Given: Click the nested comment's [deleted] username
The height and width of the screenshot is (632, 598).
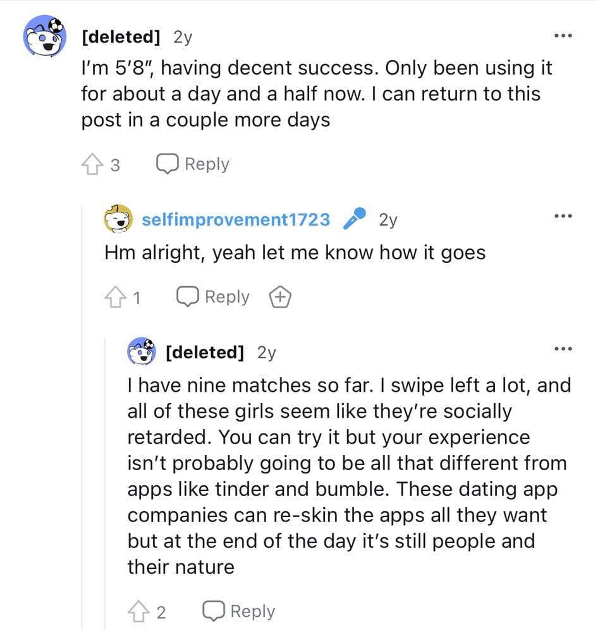Looking at the screenshot, I should tap(205, 353).
